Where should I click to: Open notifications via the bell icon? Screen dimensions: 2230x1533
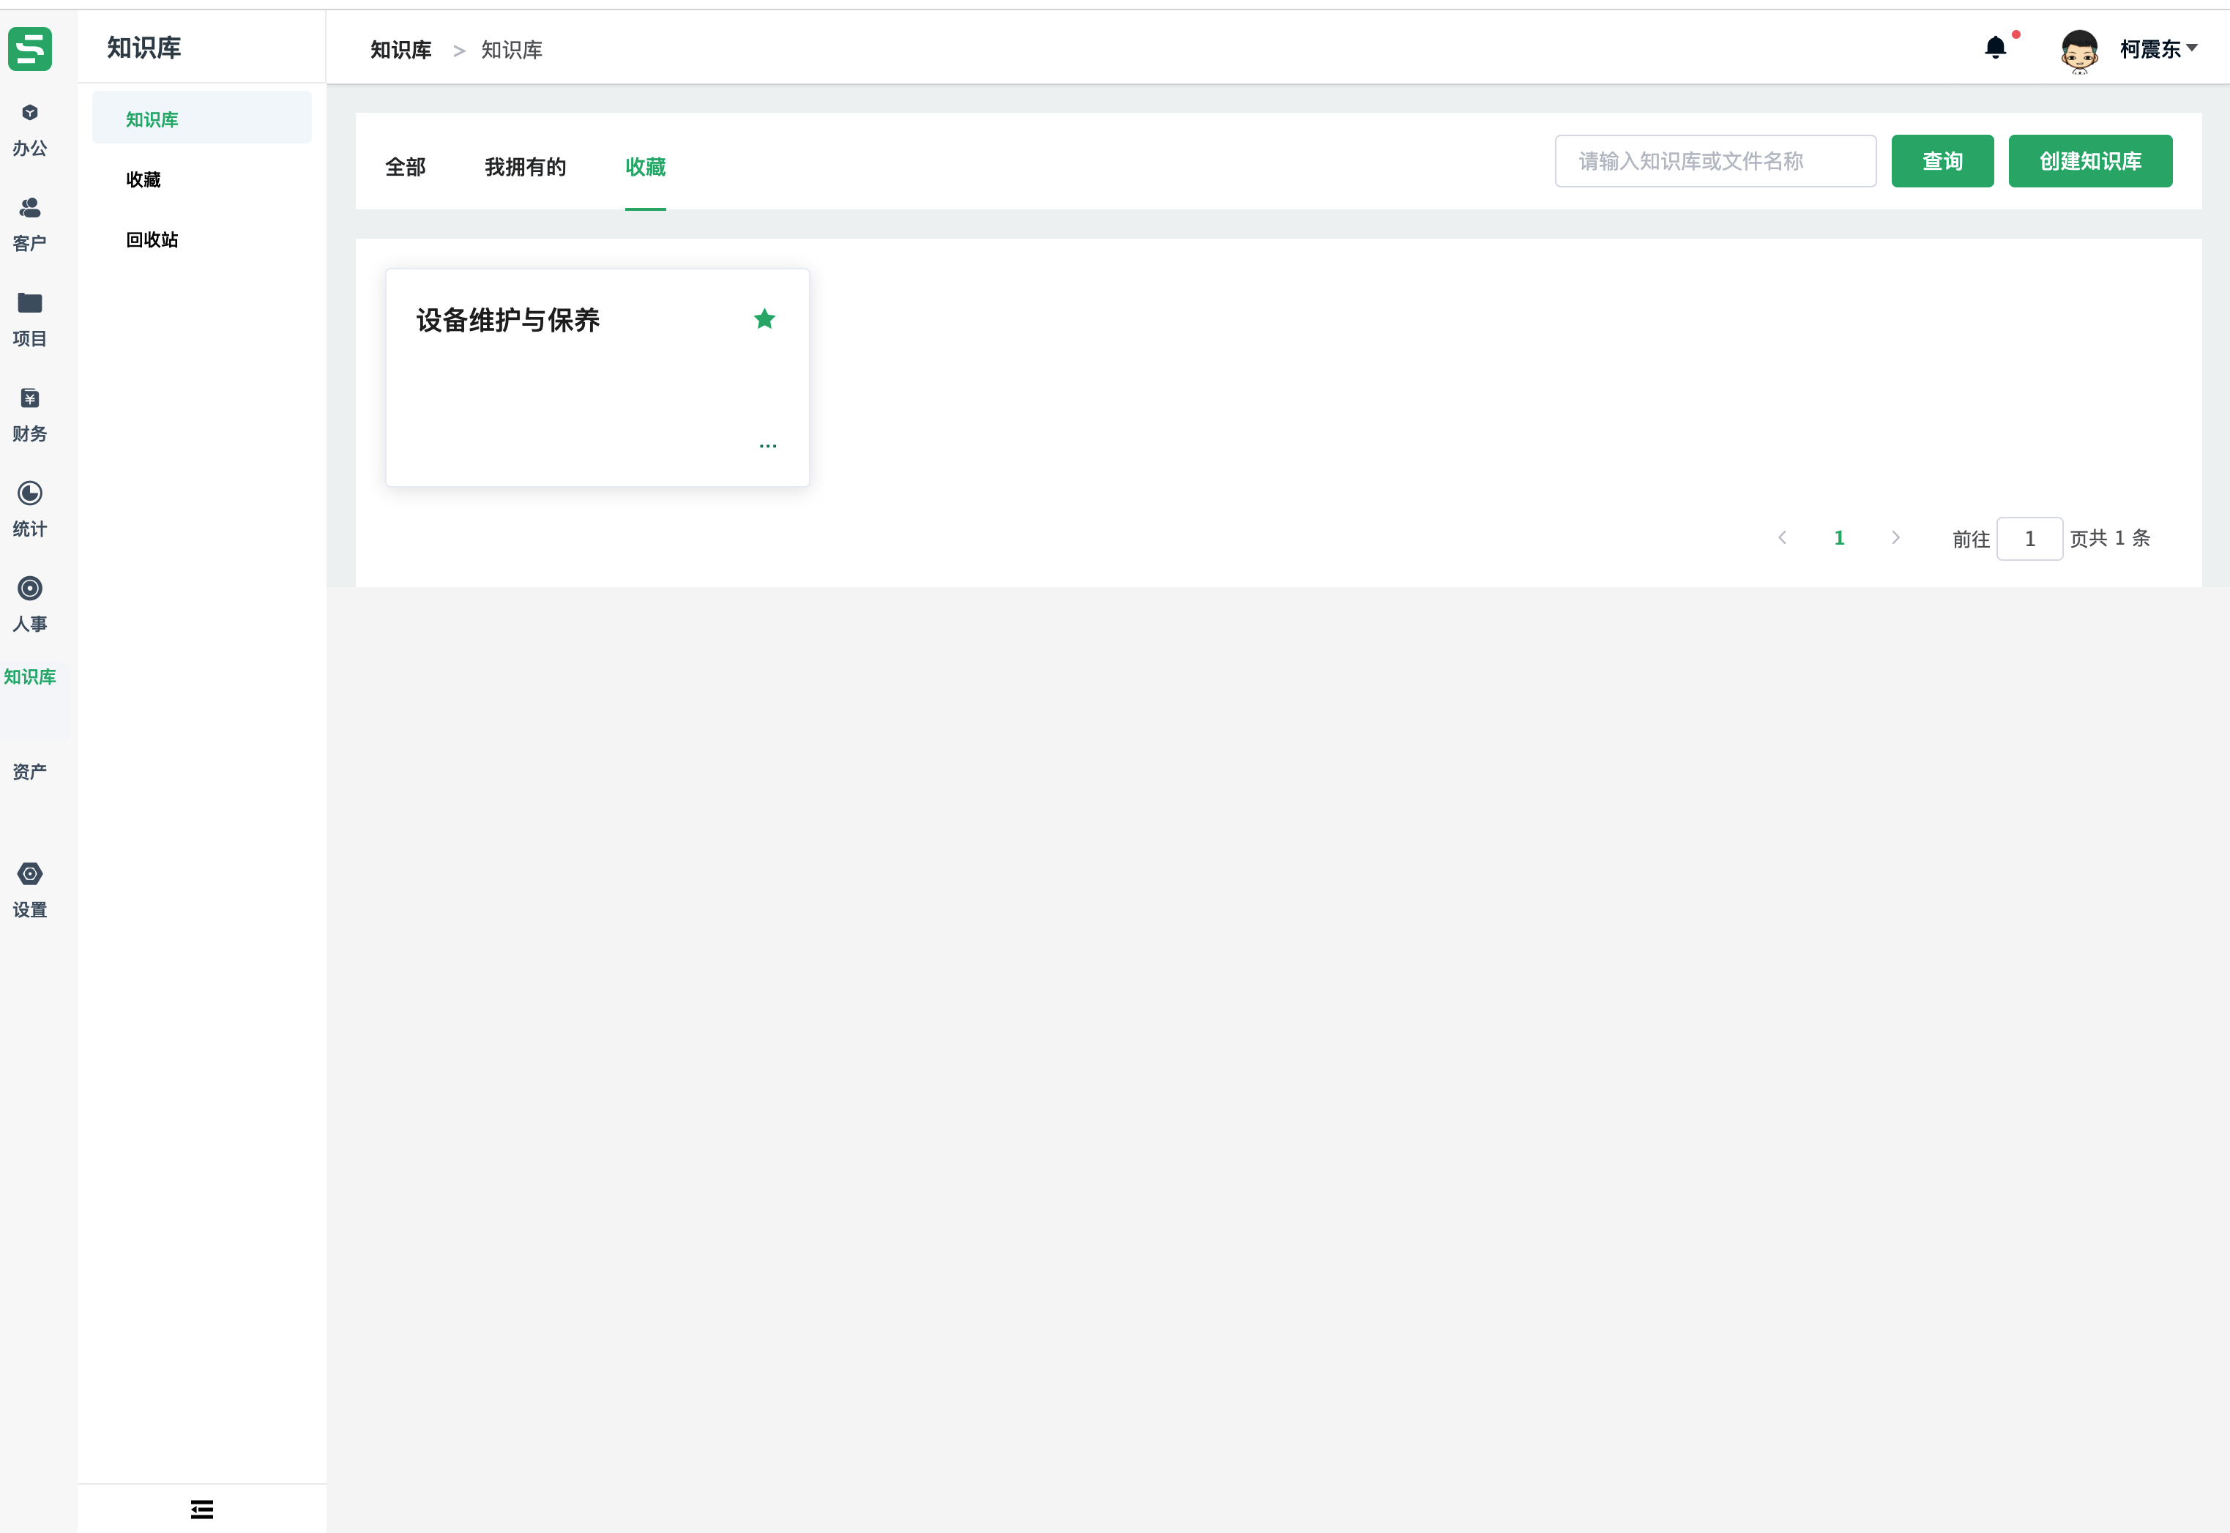tap(1996, 47)
